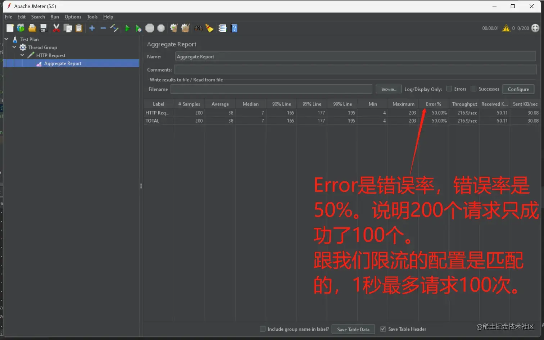Sort by the 95% Line column header

click(x=312, y=104)
